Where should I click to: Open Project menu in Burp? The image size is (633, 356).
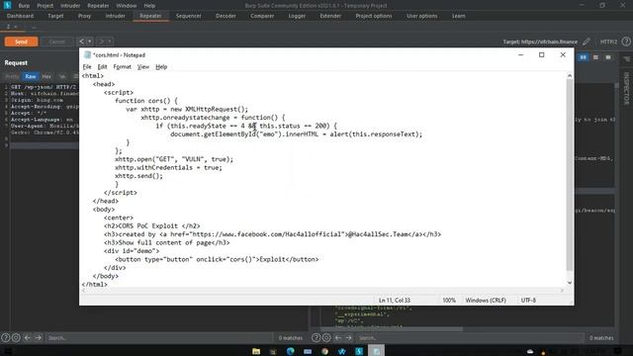coord(45,6)
